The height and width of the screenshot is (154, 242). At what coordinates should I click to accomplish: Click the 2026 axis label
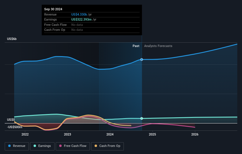[x=195, y=134]
